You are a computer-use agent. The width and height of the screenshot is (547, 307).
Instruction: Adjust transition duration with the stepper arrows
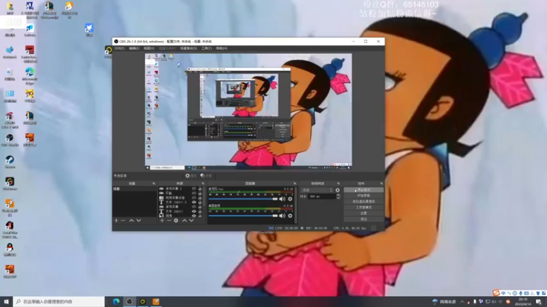(x=338, y=196)
